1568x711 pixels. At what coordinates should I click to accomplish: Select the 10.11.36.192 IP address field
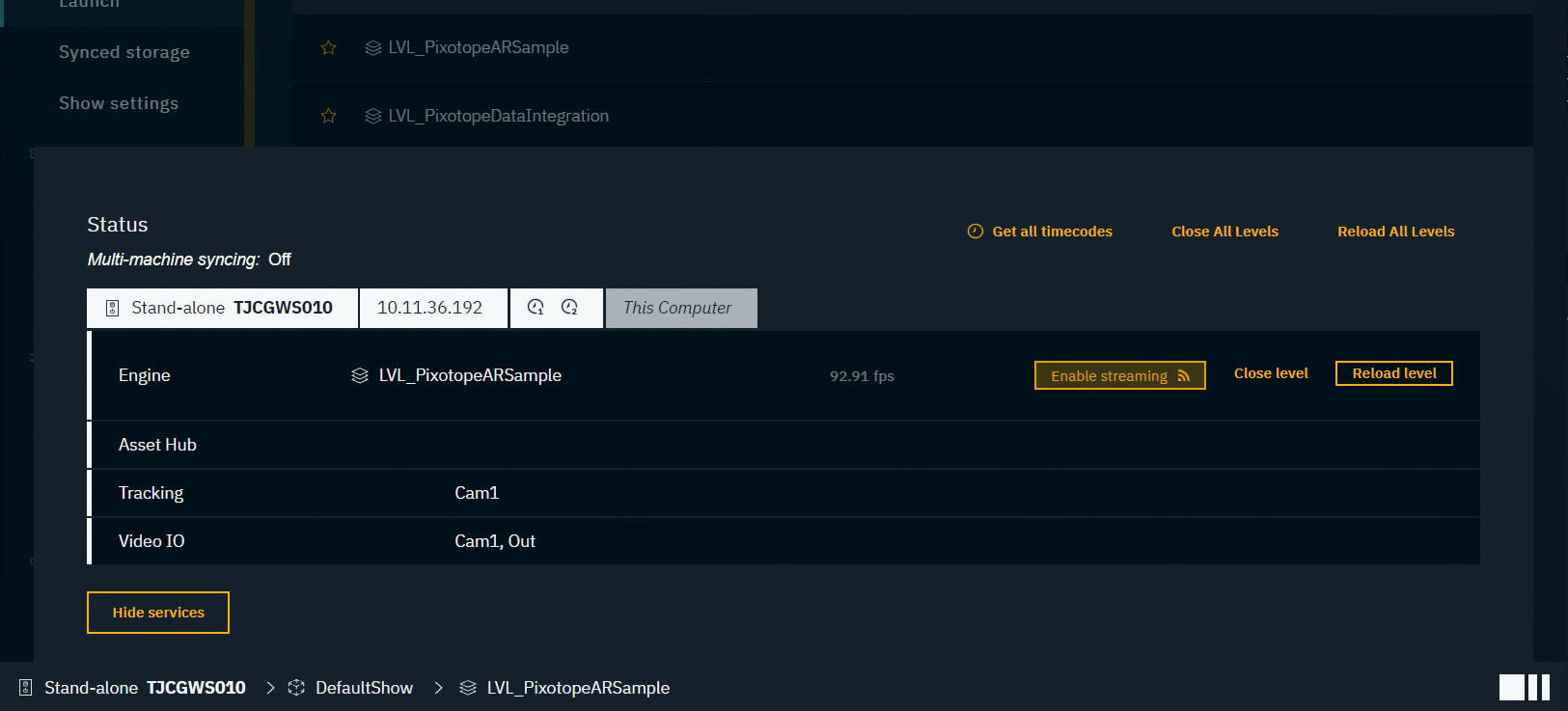(x=430, y=308)
